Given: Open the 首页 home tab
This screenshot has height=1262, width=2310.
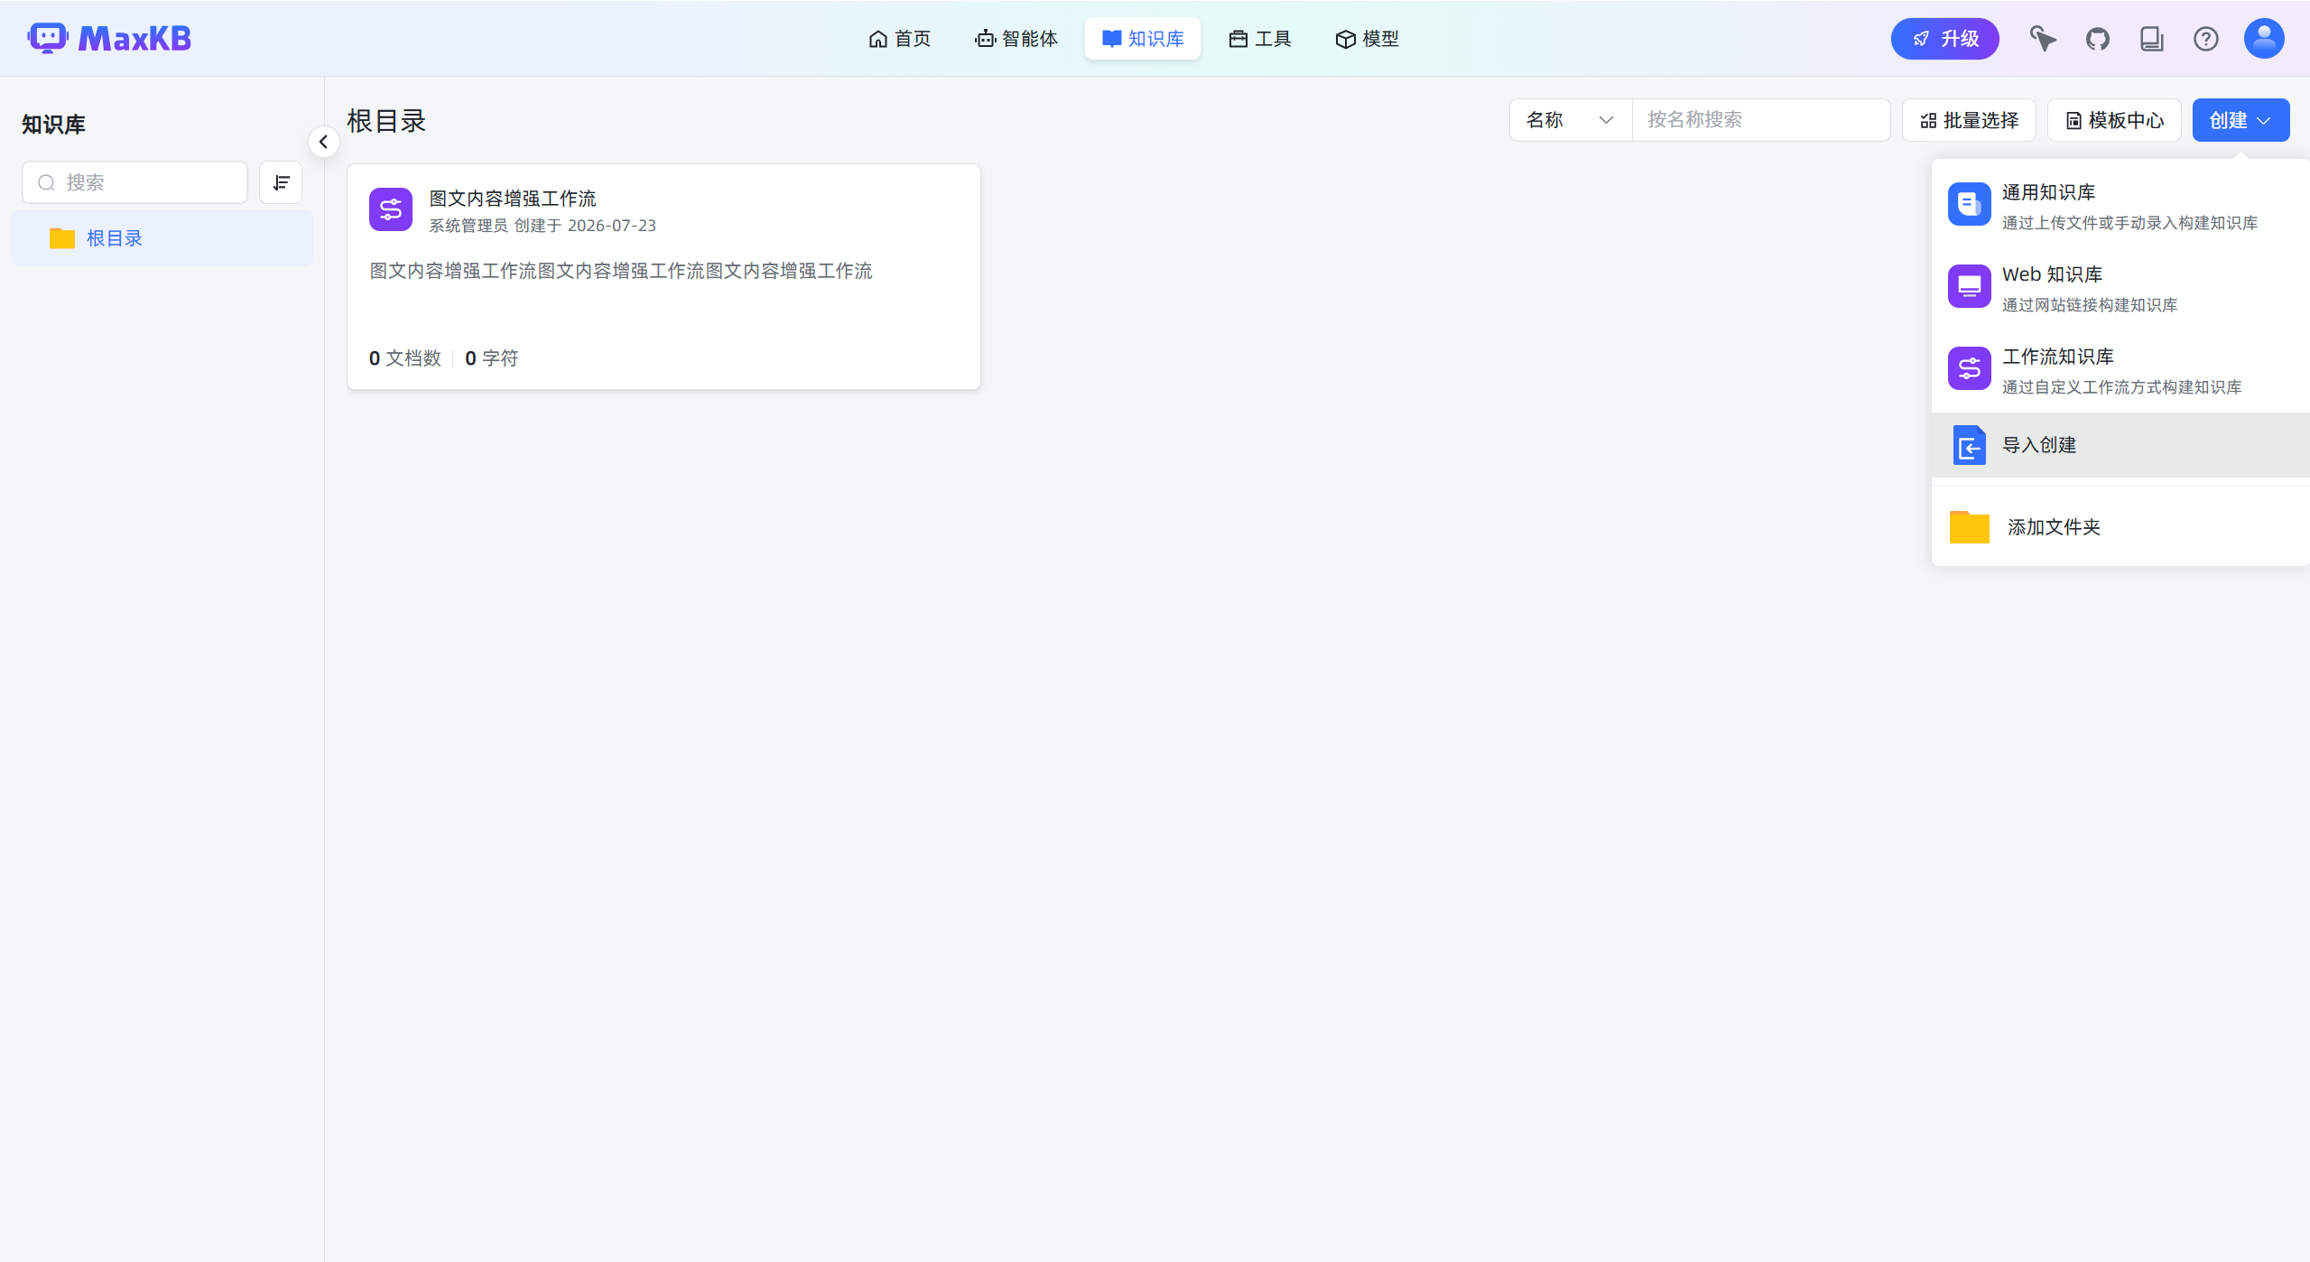Looking at the screenshot, I should click(899, 39).
